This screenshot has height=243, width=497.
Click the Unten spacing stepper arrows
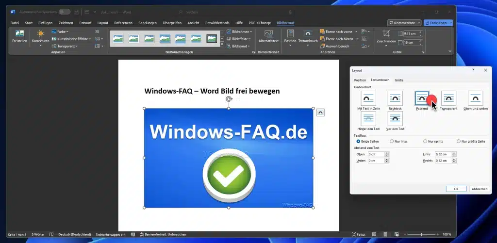[x=386, y=161]
